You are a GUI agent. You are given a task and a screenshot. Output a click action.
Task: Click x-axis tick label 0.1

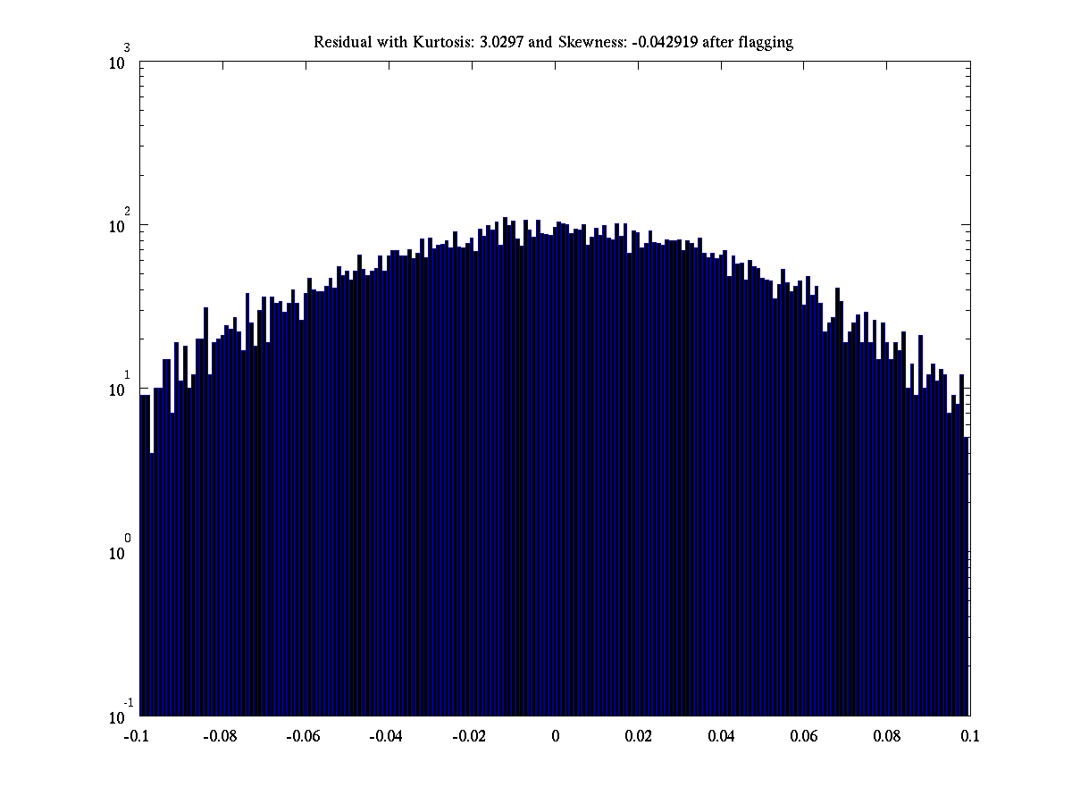[970, 736]
